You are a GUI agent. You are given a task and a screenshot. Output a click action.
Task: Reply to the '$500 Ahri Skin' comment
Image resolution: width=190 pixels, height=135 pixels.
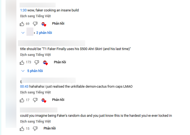point(60,62)
